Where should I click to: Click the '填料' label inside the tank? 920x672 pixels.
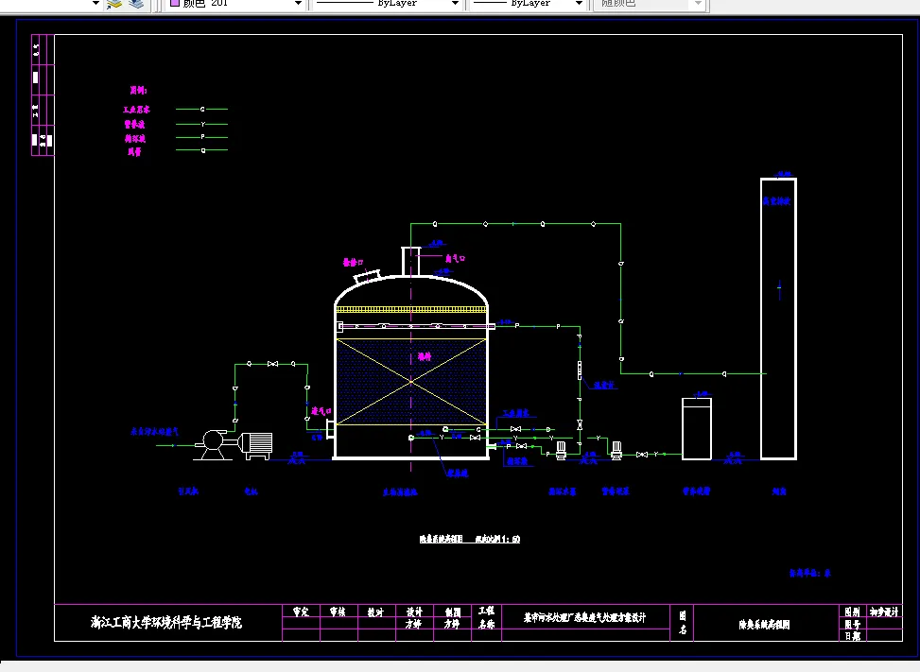(x=425, y=356)
